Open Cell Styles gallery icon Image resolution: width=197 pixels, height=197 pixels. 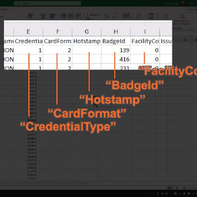pyautogui.click(x=53, y=16)
